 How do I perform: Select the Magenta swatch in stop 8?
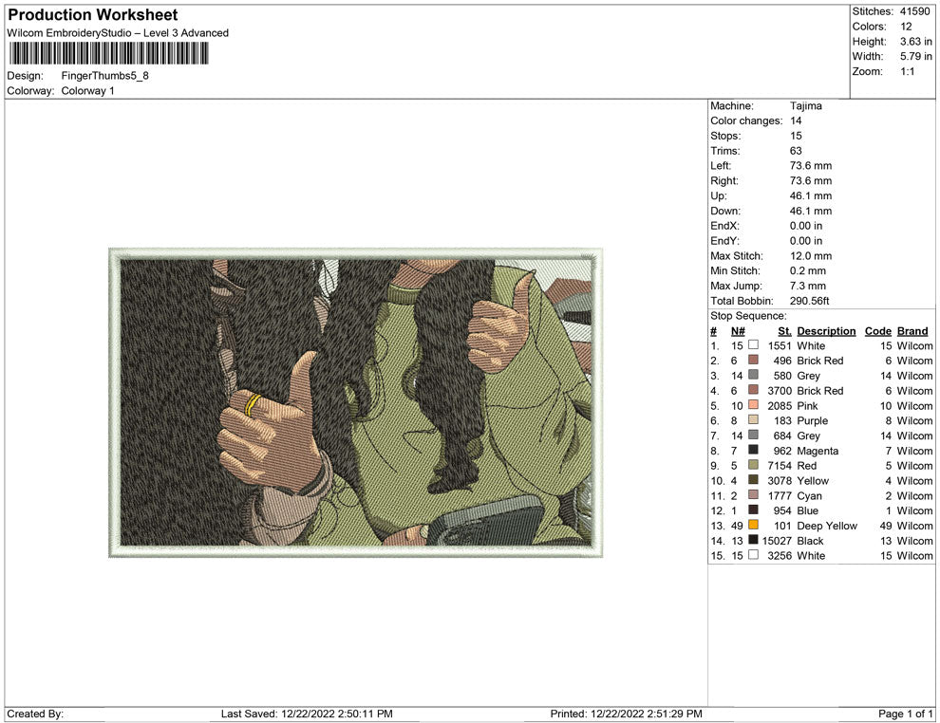[x=754, y=450]
